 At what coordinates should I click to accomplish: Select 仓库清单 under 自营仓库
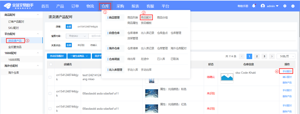click(133, 33)
